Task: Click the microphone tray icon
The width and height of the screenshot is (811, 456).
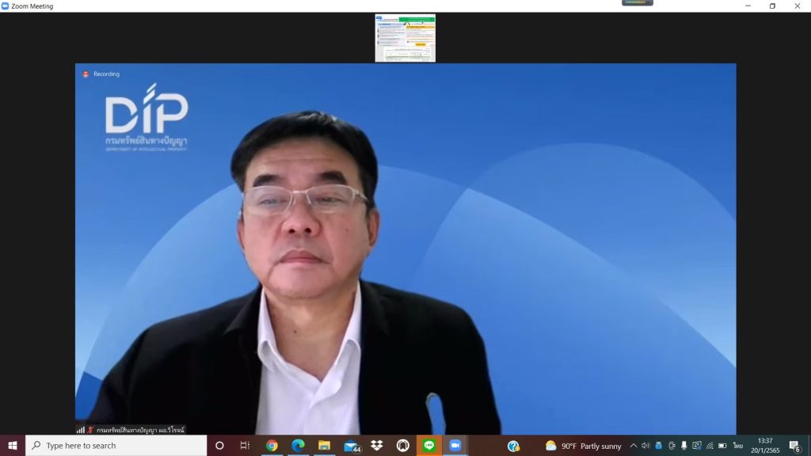Action: click(x=683, y=446)
